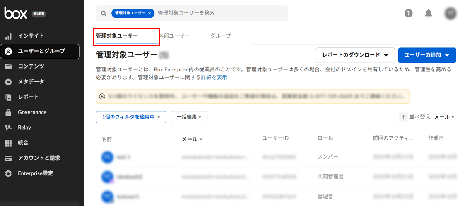Open 統合 integrations section
This screenshot has height=206, width=460.
click(23, 143)
